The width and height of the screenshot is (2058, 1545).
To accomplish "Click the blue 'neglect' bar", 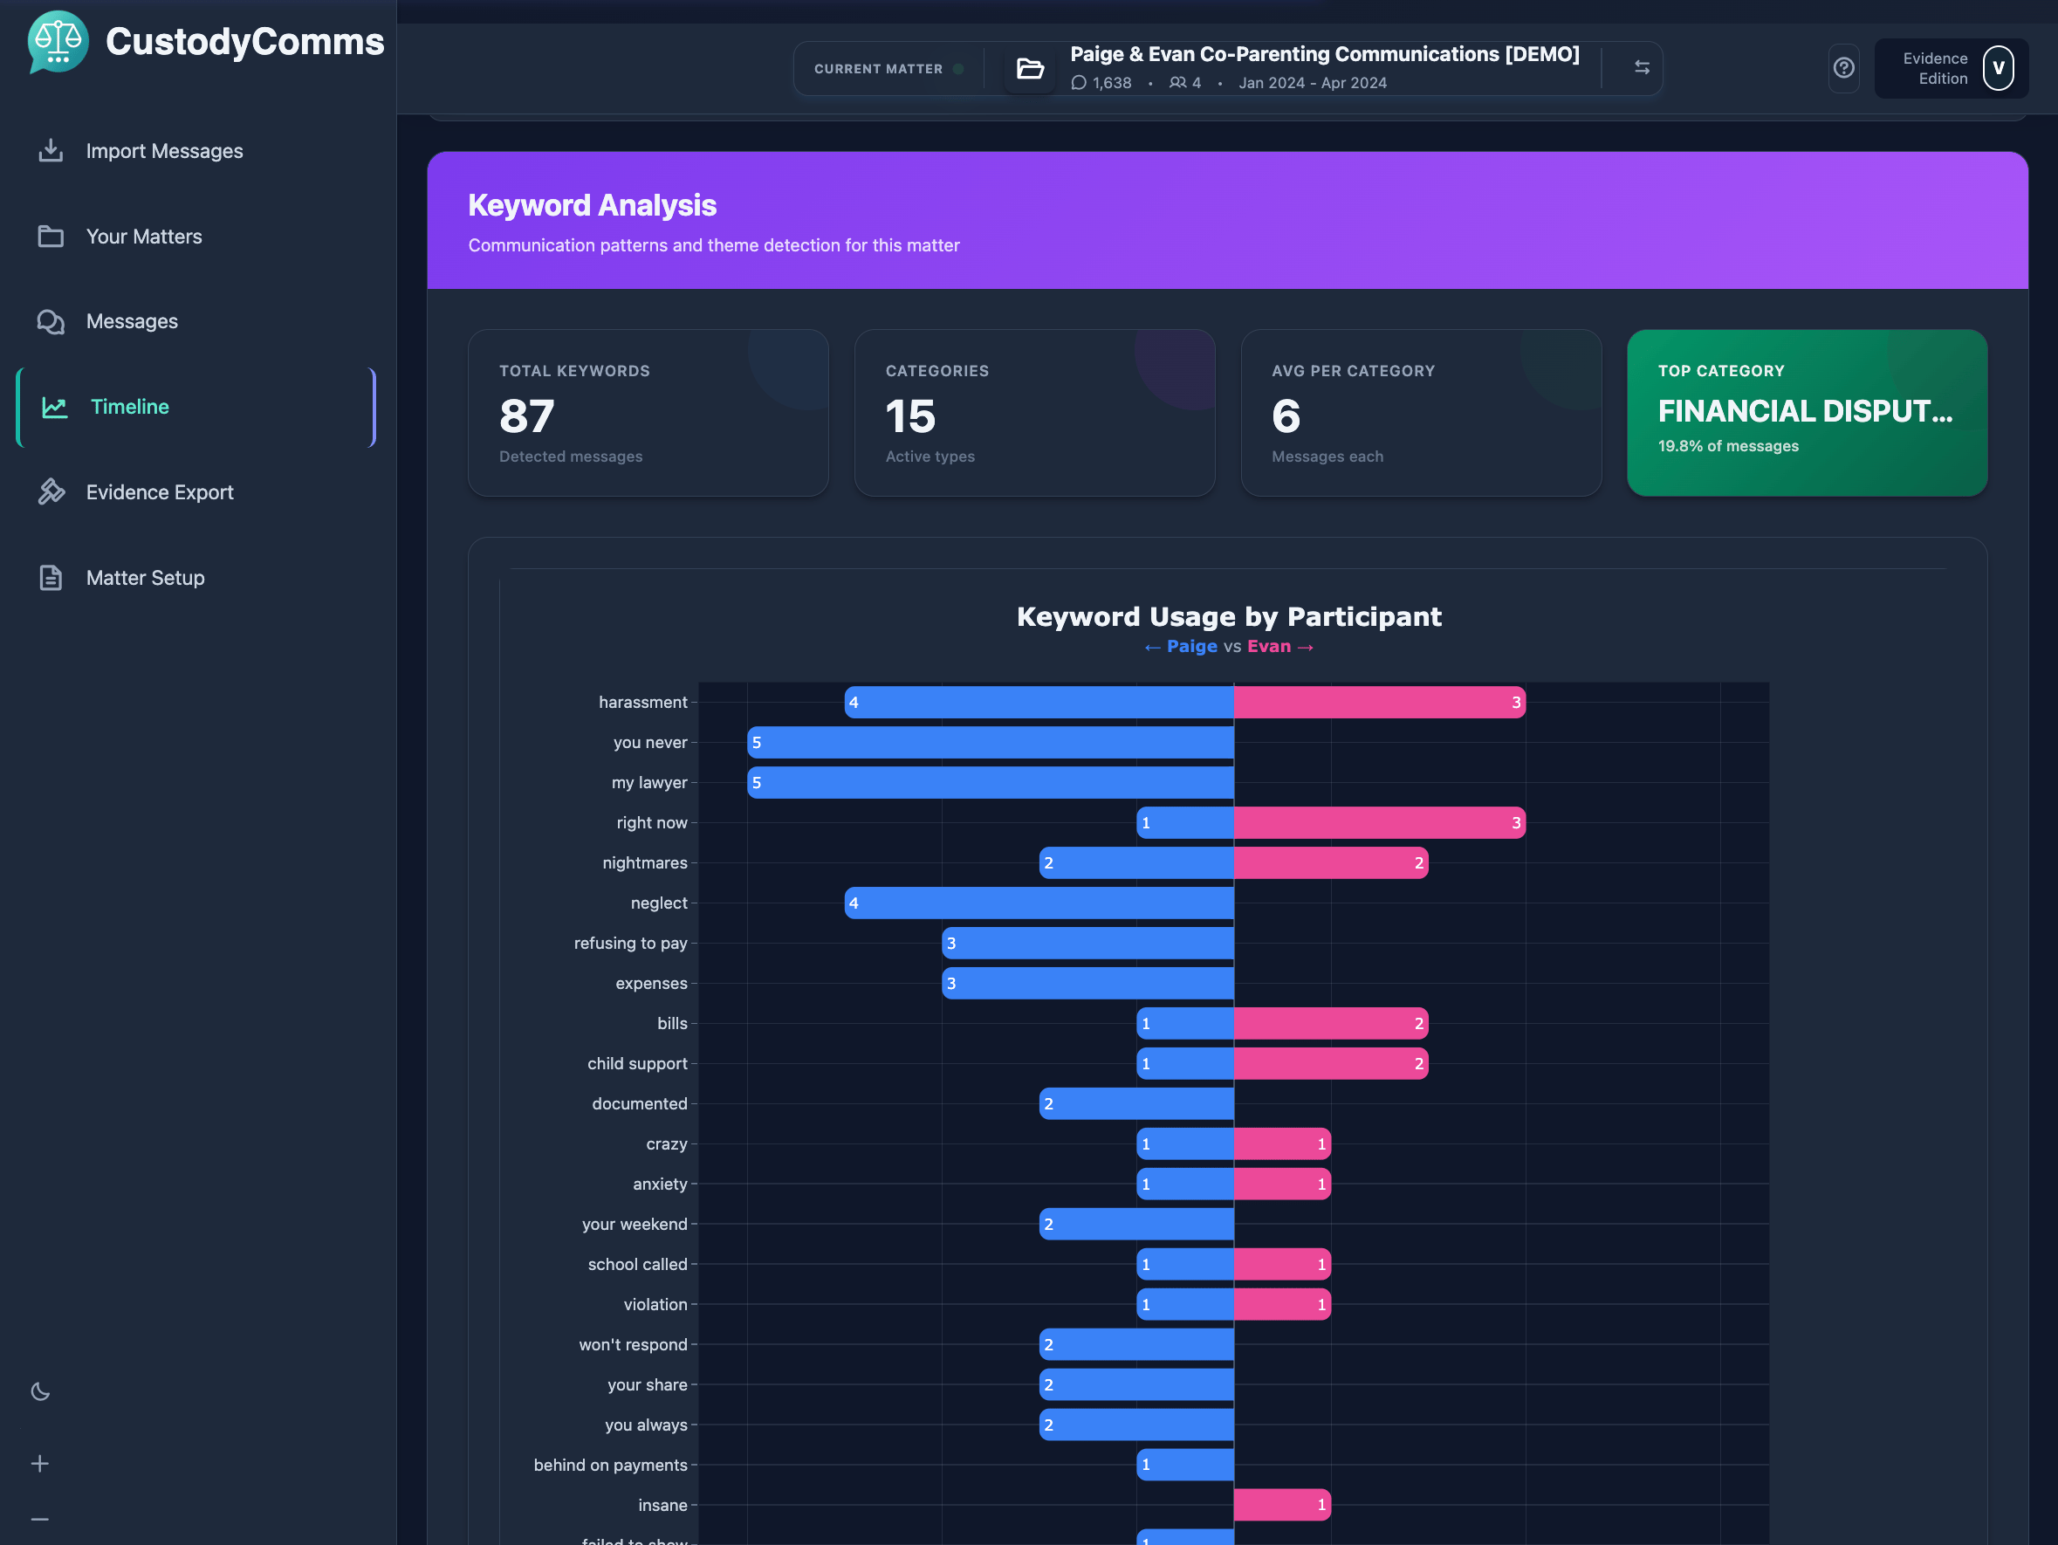I will [x=1039, y=903].
